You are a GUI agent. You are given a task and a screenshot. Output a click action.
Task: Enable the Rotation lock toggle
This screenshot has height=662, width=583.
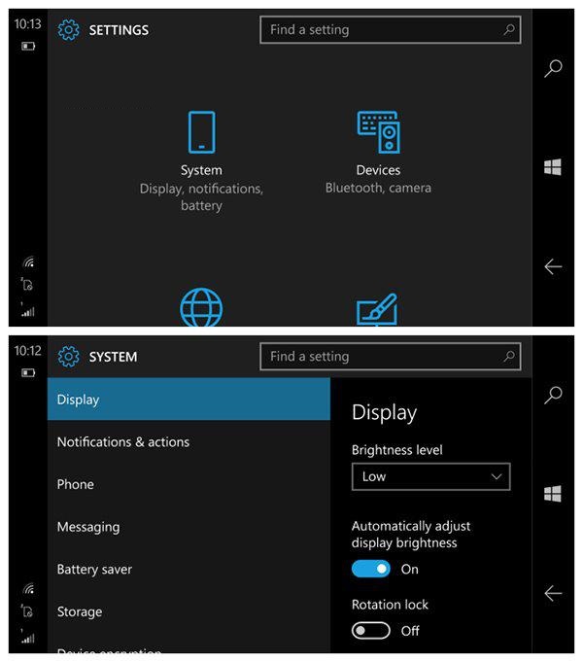[370, 631]
